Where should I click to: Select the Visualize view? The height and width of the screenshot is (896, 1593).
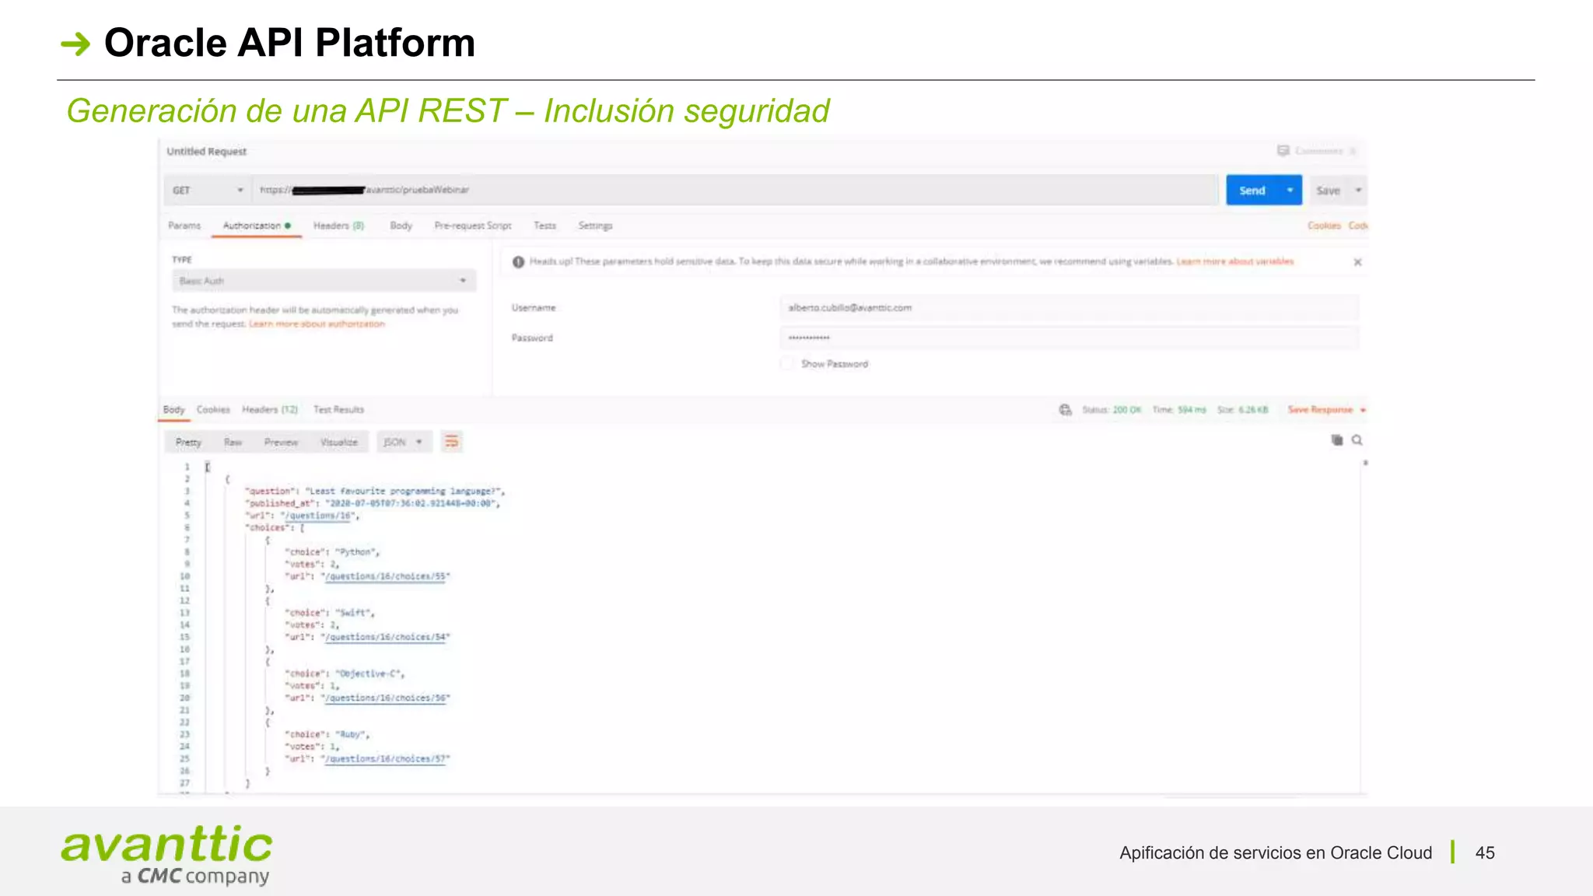coord(339,442)
